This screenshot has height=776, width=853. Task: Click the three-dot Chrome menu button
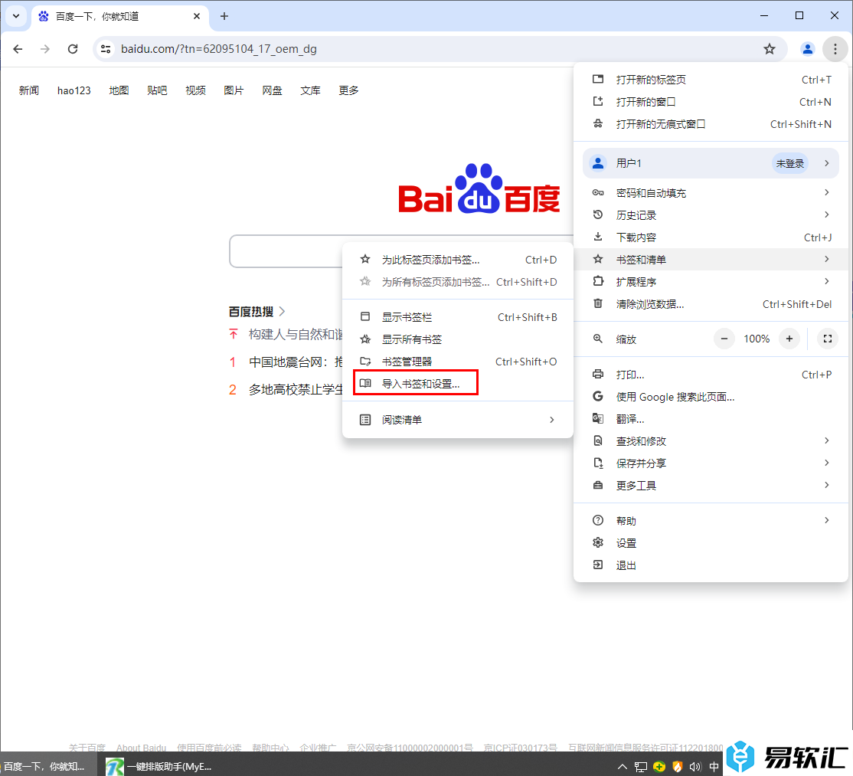pos(834,49)
